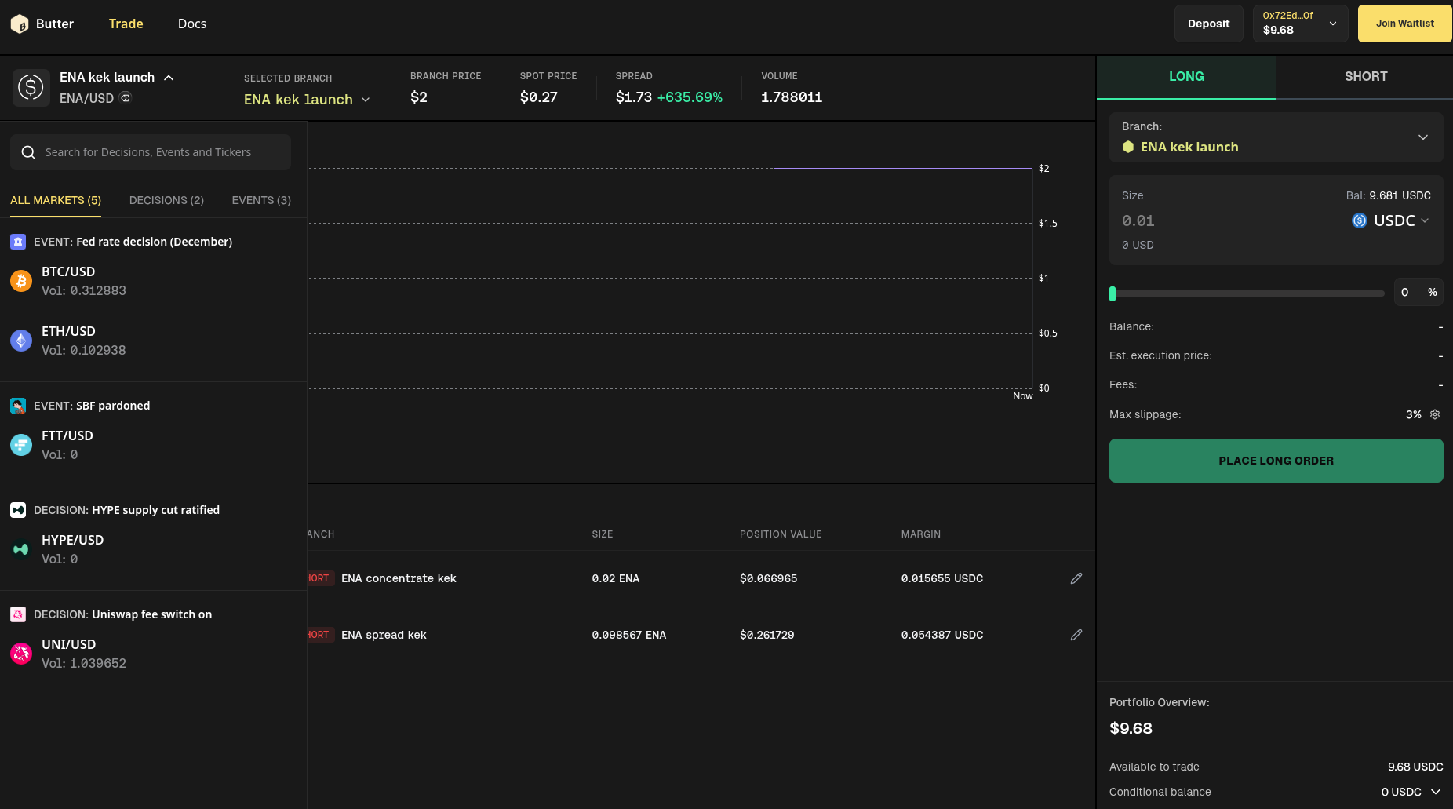Click the Uniswap fee switch decision icon
1453x809 pixels.
point(18,614)
